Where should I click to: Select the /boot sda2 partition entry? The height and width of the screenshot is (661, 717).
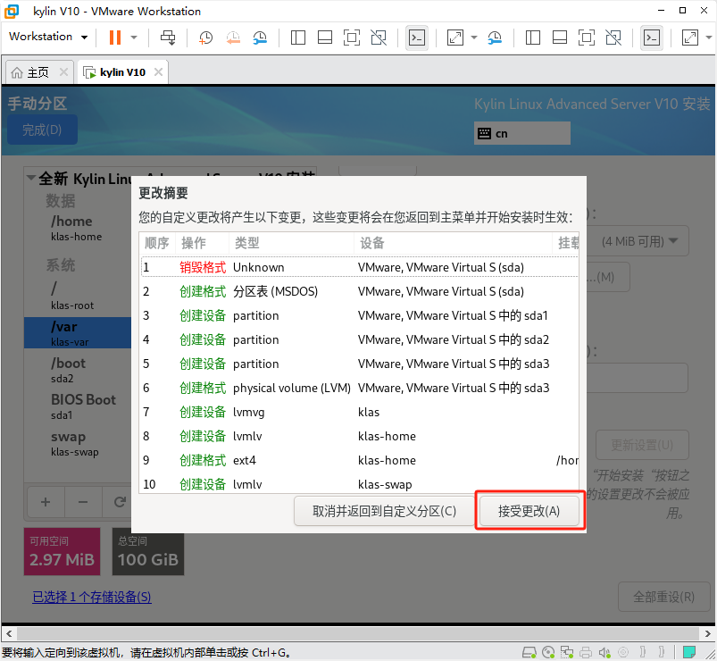(71, 370)
